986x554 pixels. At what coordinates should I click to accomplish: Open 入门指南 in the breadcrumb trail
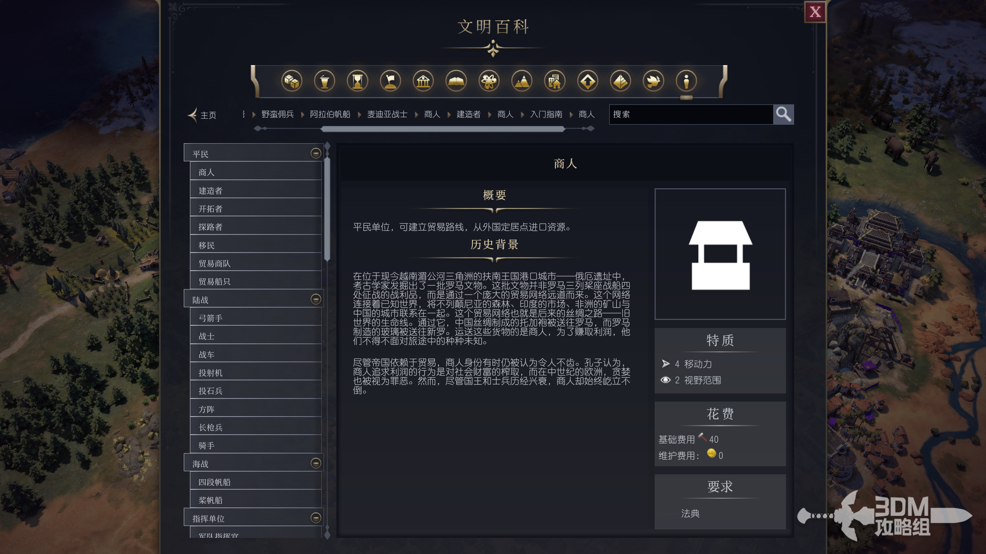pyautogui.click(x=546, y=114)
